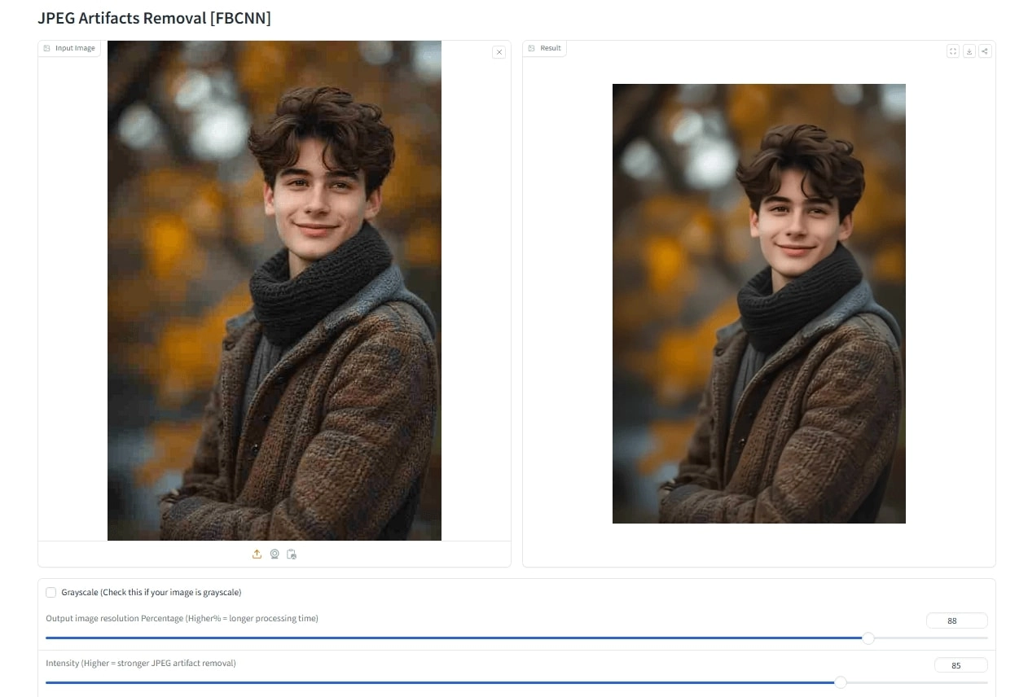The width and height of the screenshot is (1028, 697).
Task: Click the input photo of the young man
Action: pos(275,291)
